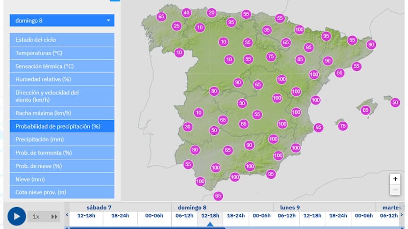This screenshot has height=229, width=408.
Task: Click the 90 marker at northeast Catalonia coast
Action: coord(371,45)
